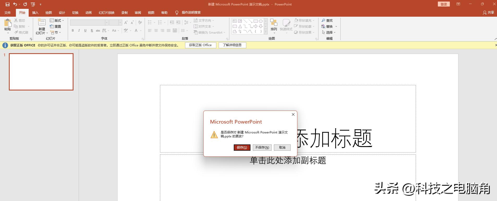This screenshot has height=201, width=497.
Task: Open the Clipboard pane launcher
Action: [x=31, y=39]
